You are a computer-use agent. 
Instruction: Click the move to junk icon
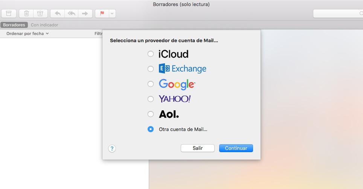pos(40,14)
